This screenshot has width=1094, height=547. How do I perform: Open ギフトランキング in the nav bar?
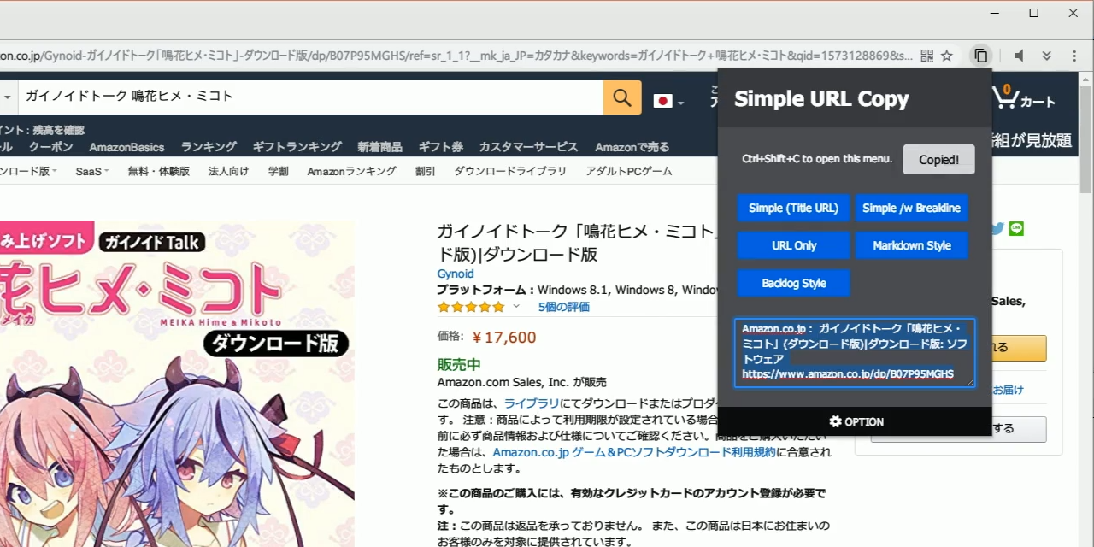click(x=297, y=147)
